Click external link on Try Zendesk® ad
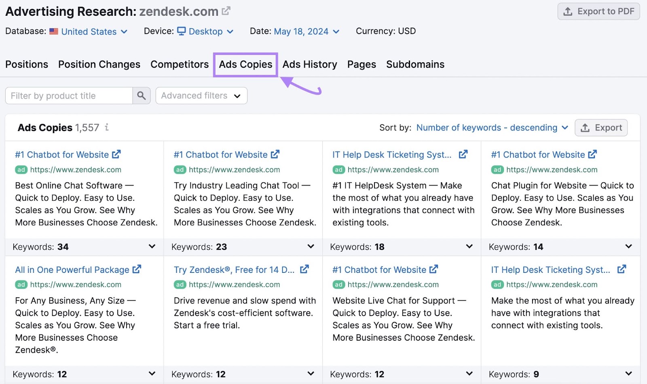The height and width of the screenshot is (384, 647). [304, 269]
